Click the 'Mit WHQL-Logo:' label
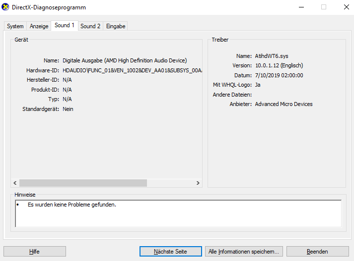The height and width of the screenshot is (261, 354). 232,85
